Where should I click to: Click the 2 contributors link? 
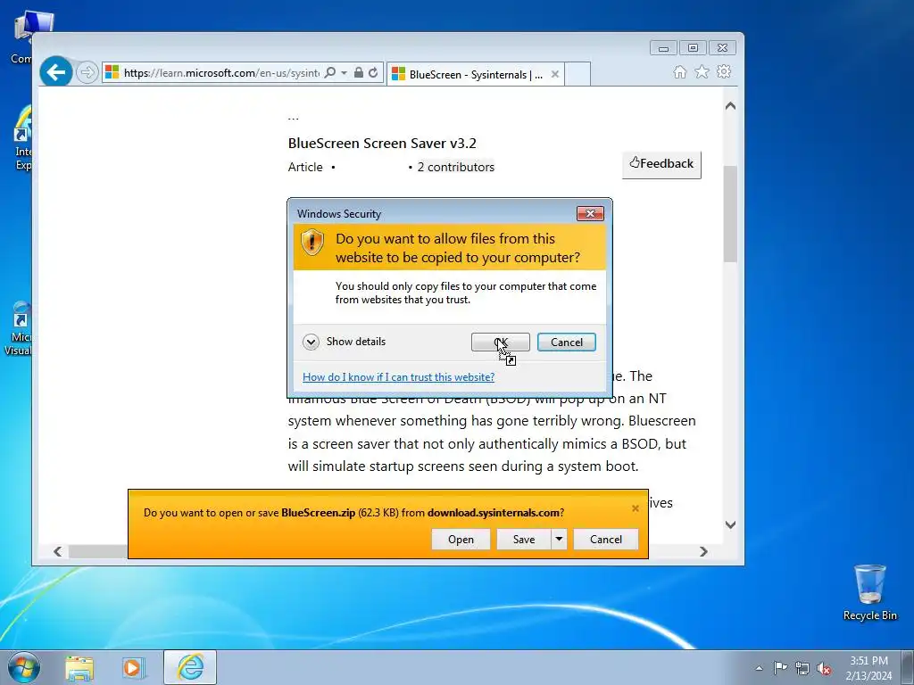[456, 167]
